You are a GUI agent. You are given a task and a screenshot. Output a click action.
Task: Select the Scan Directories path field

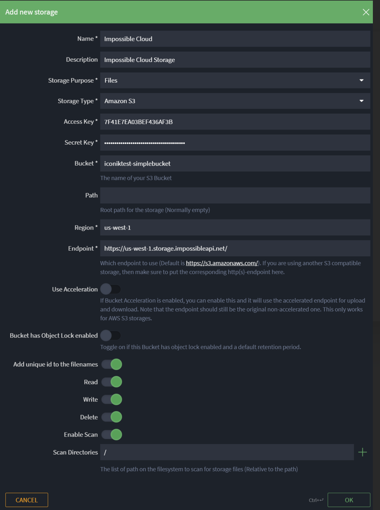(227, 452)
